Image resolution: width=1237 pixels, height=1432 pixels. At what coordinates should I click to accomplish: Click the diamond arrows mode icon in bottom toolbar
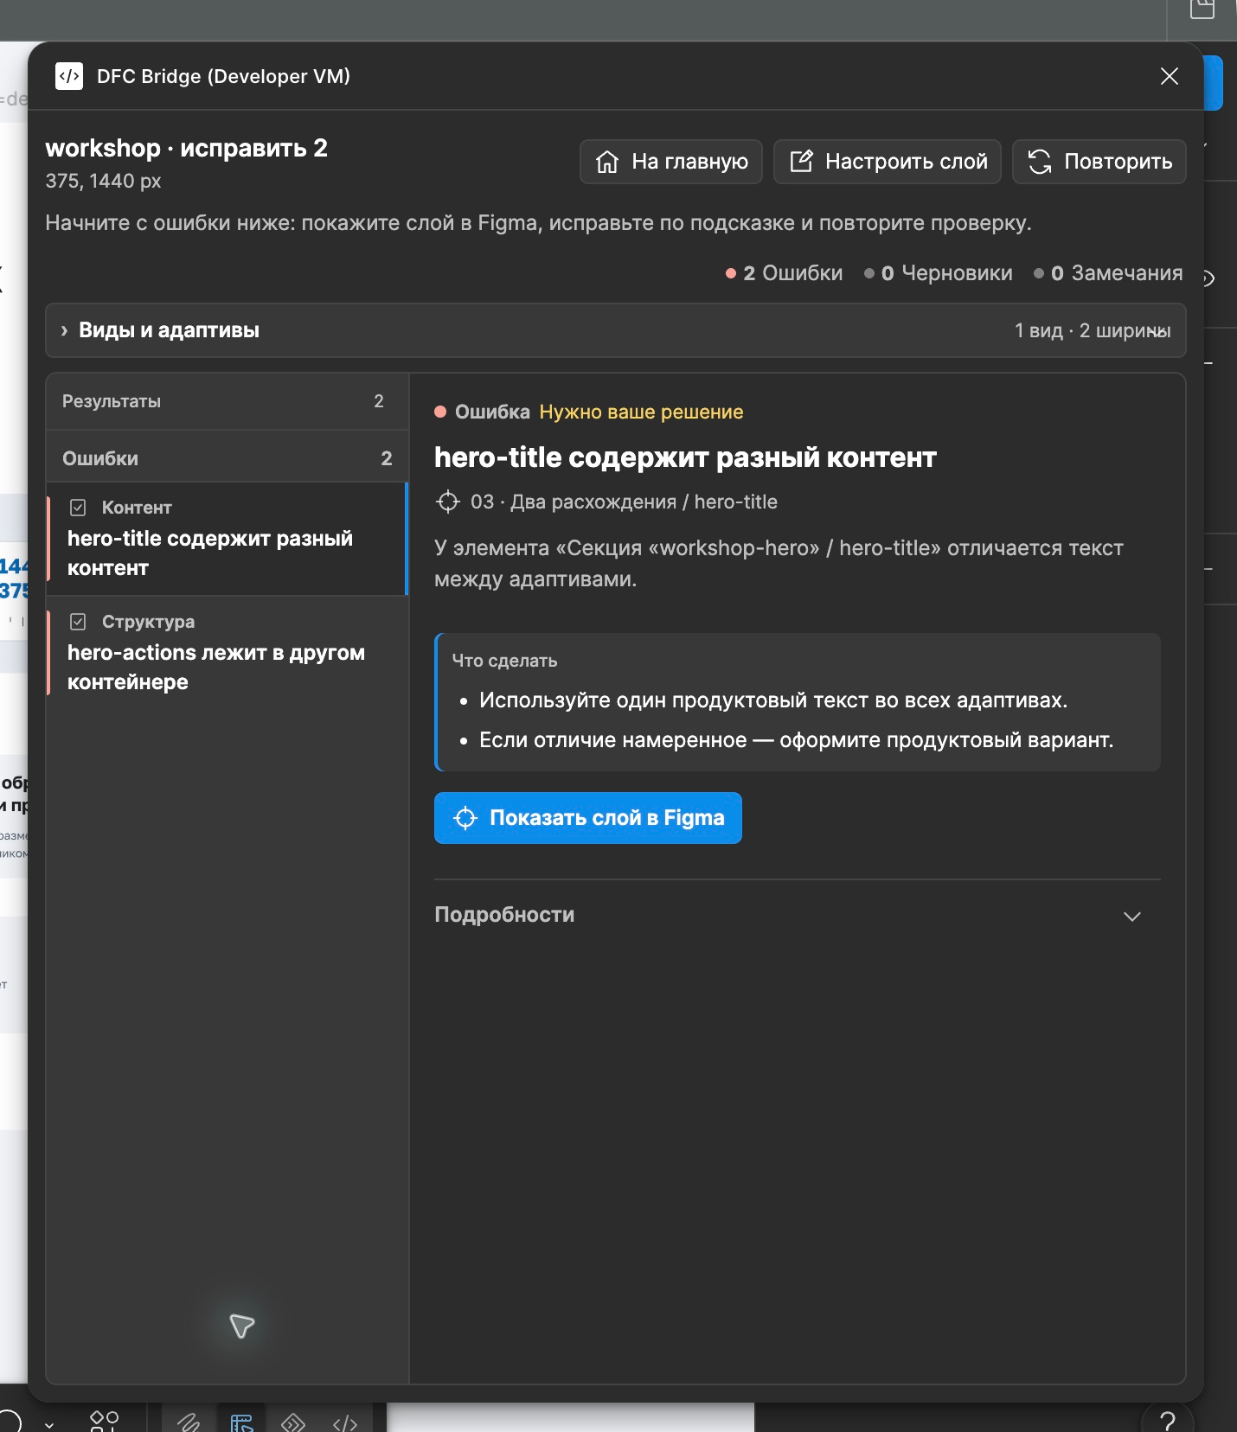[x=293, y=1422]
